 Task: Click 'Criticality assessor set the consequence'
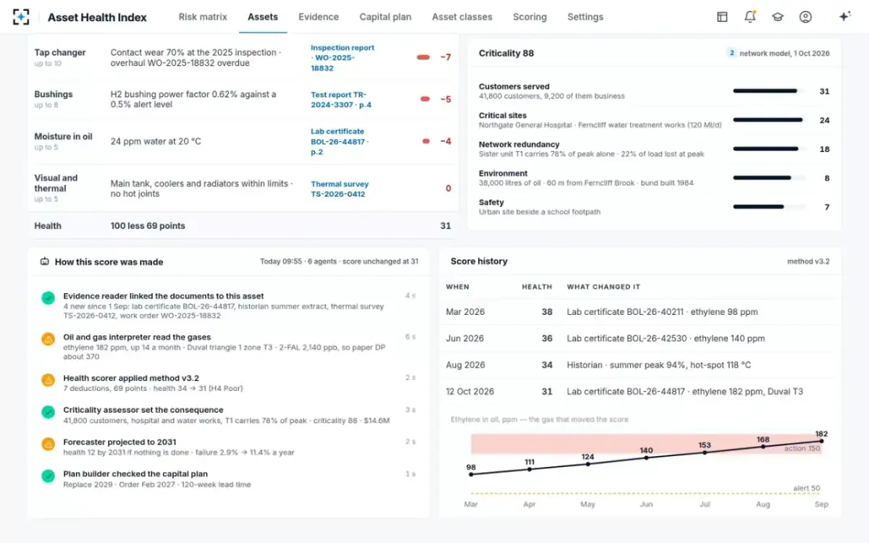[143, 410]
